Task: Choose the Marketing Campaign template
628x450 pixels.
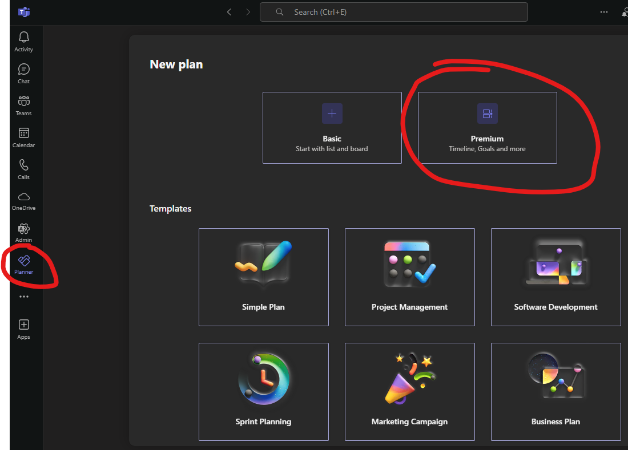Action: pos(410,392)
